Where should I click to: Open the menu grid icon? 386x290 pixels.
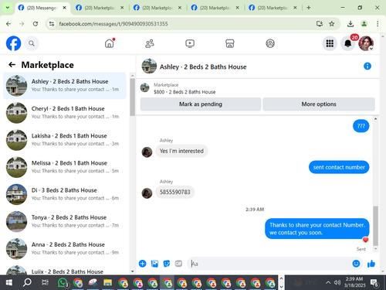(x=330, y=43)
